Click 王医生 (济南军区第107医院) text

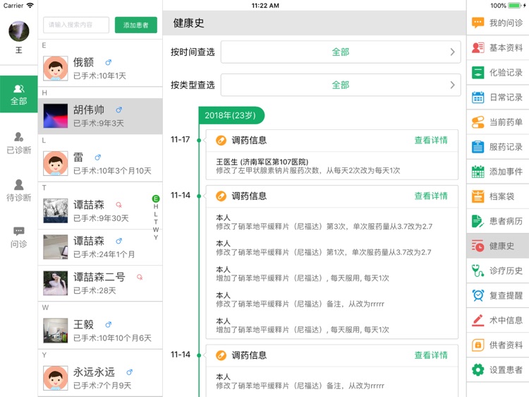[x=262, y=162]
